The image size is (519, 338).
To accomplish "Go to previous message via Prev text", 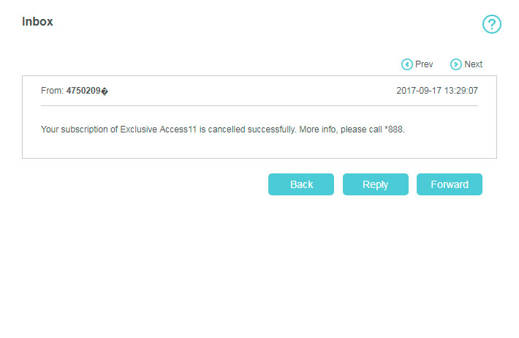I will [x=424, y=64].
